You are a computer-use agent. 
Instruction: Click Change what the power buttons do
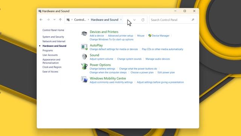coord(138,69)
